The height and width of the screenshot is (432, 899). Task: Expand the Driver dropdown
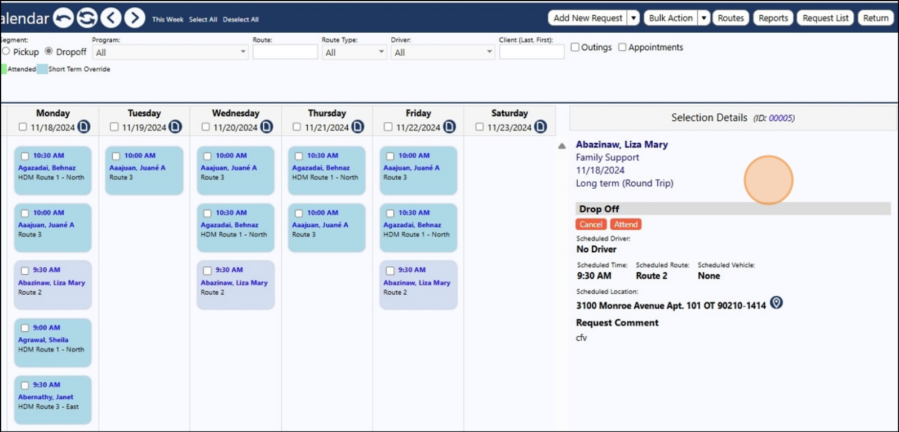pyautogui.click(x=442, y=52)
